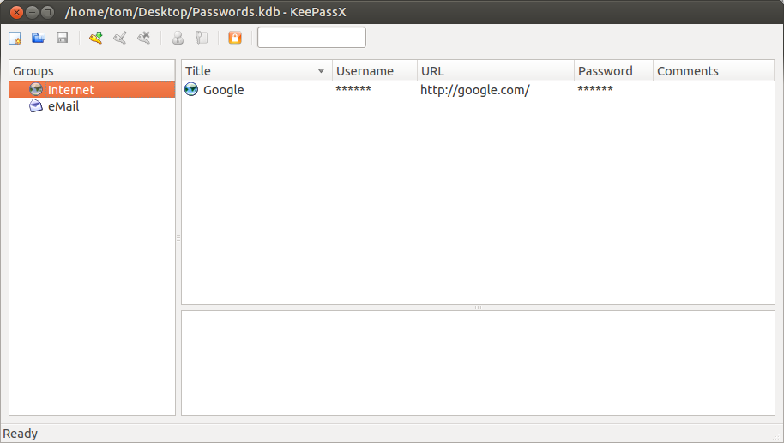Click the URL column header
784x443 pixels.
pos(495,71)
